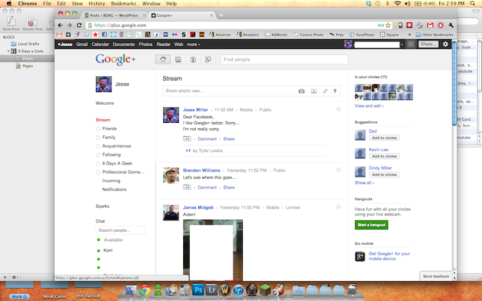Open options arrow on James Midgett's post
Viewport: 482px width, 301px height.
pos(339,206)
